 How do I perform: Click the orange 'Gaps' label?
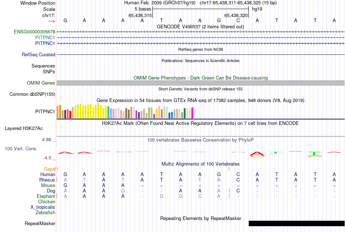point(49,169)
